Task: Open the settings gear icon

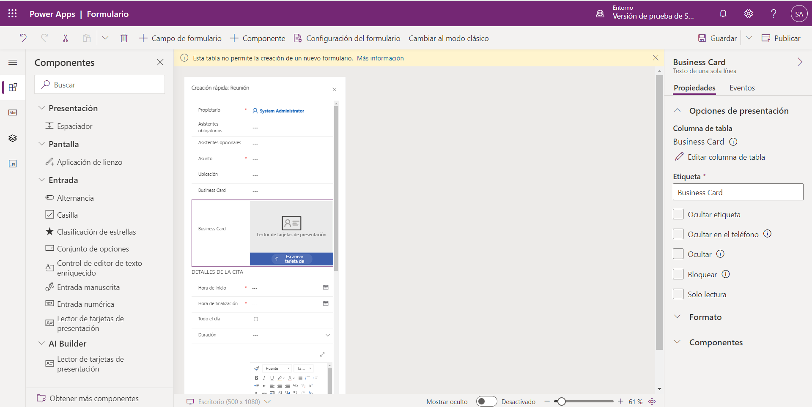Action: [x=749, y=14]
